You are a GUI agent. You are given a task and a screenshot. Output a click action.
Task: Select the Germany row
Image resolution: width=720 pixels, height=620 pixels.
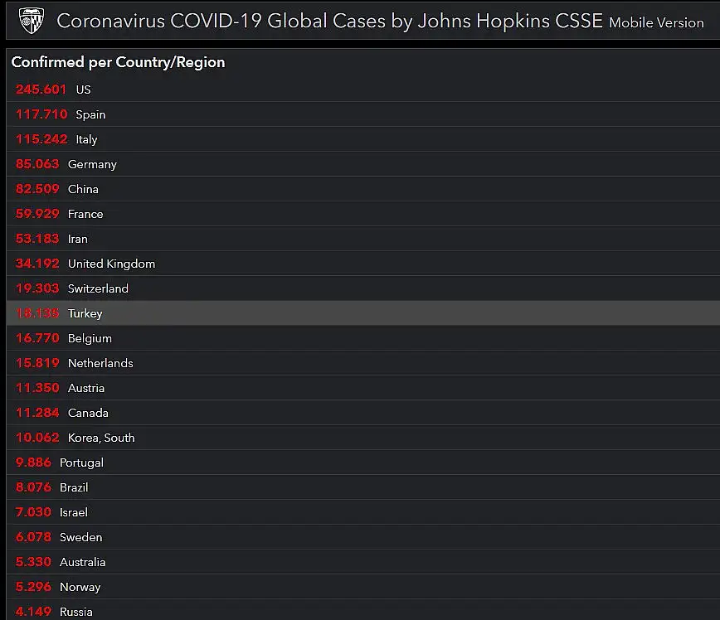363,164
